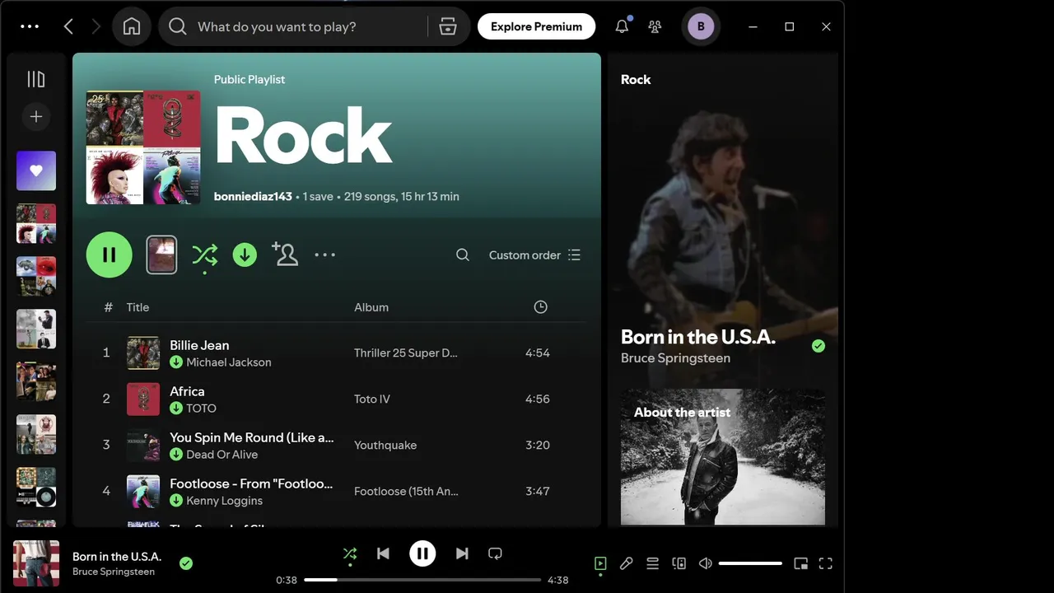Click the Explore Premium button
Viewport: 1054px width, 593px height.
[x=536, y=26]
